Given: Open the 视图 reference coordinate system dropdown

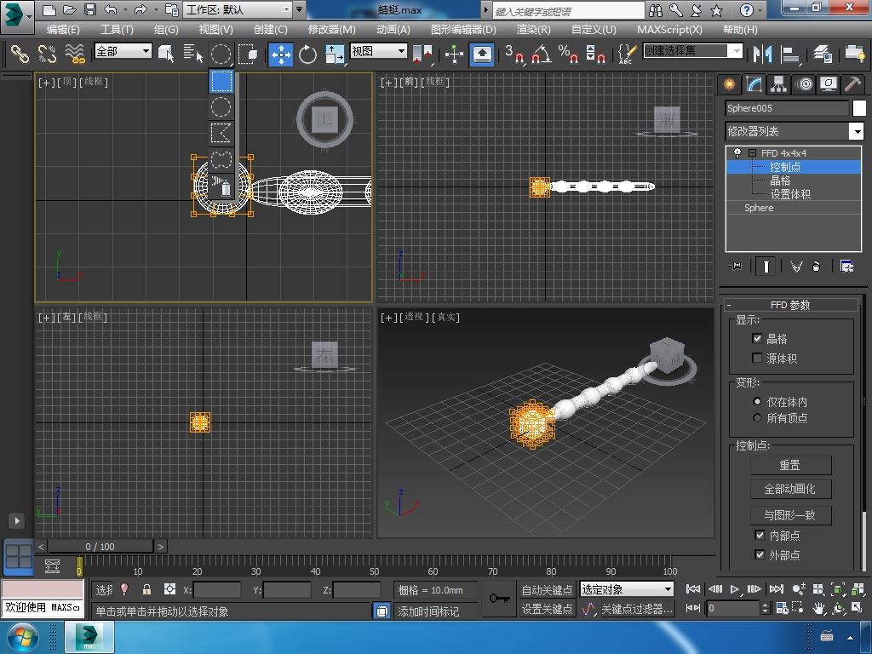Looking at the screenshot, I should 379,51.
